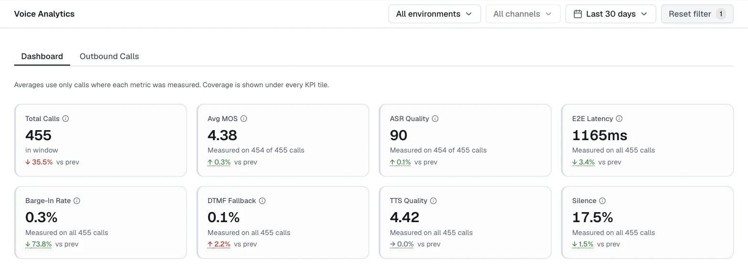Image resolution: width=748 pixels, height=266 pixels.
Task: Click the E2E Latency value 1165ms
Action: 600,135
